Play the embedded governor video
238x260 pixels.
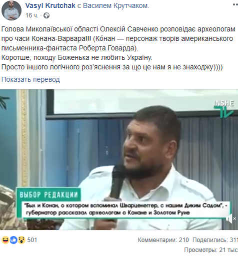119,160
